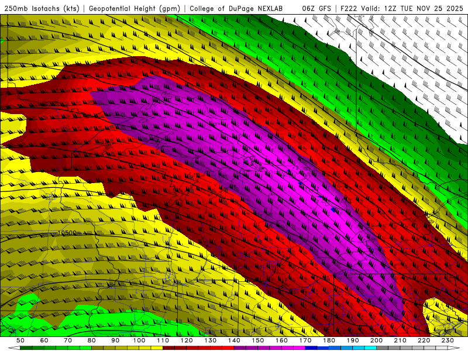Click the '160' value on the color scale

(281, 340)
